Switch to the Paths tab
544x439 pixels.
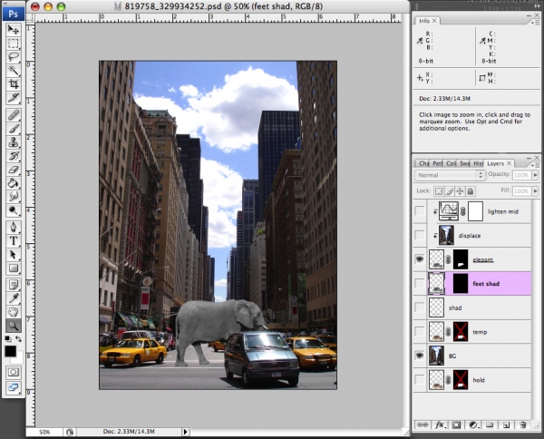pyautogui.click(x=437, y=163)
